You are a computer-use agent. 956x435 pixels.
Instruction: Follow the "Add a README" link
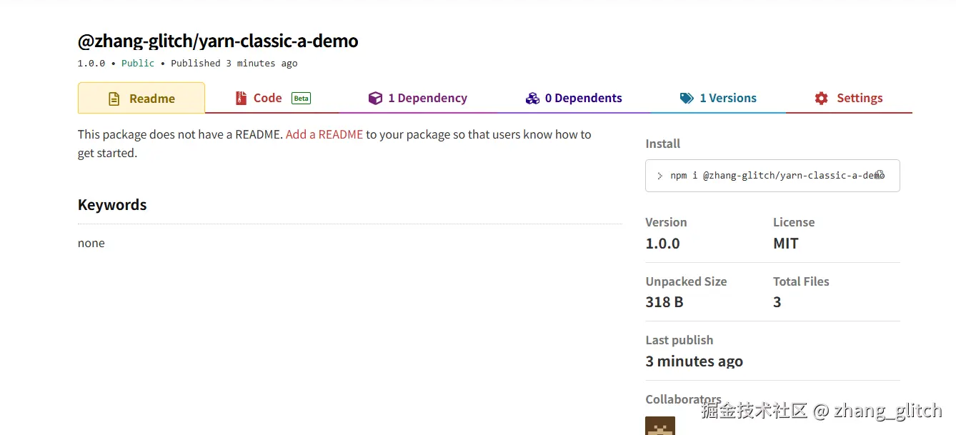324,134
